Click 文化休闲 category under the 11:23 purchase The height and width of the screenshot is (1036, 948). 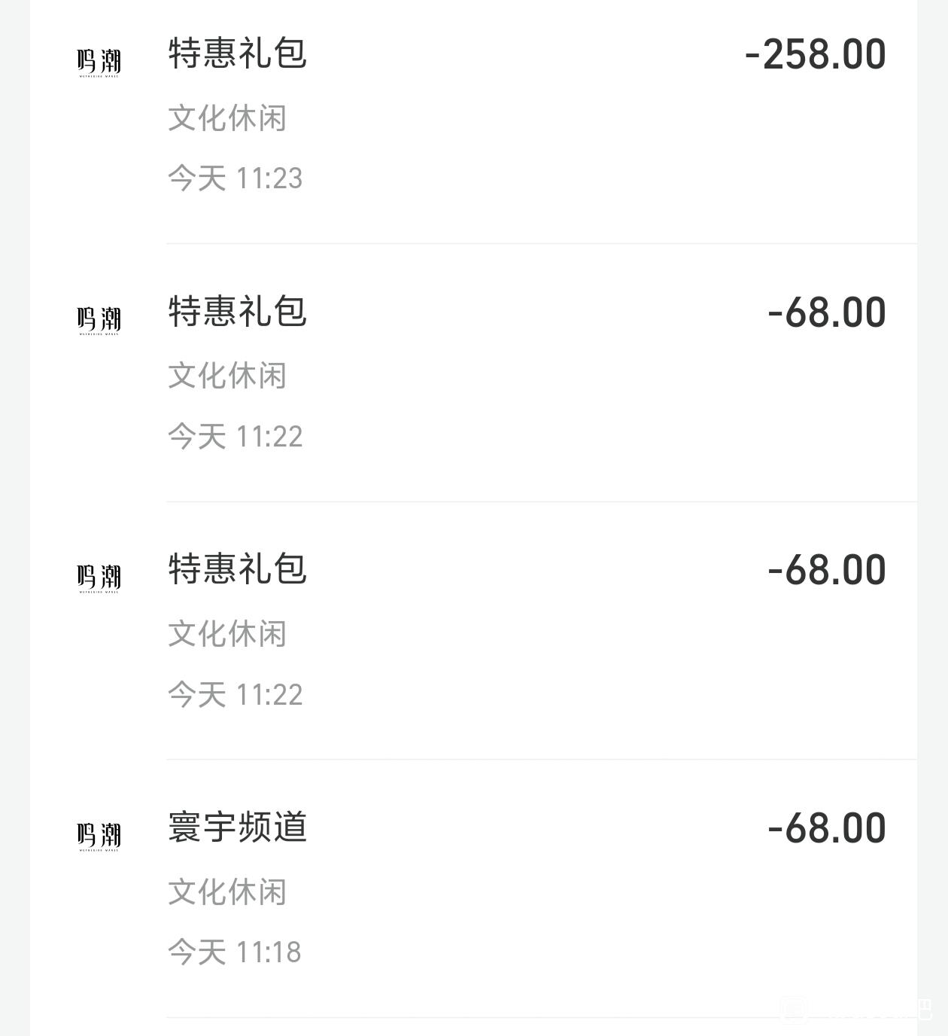click(227, 118)
